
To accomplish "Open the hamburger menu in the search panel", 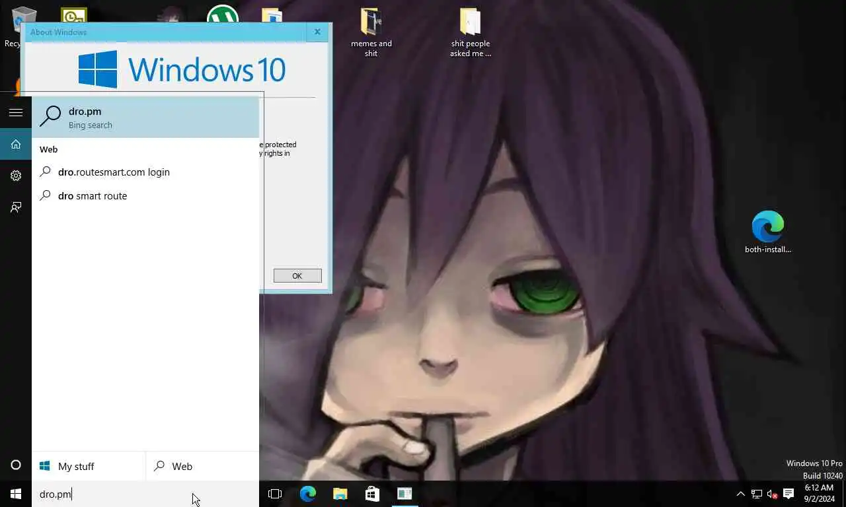I will (16, 112).
